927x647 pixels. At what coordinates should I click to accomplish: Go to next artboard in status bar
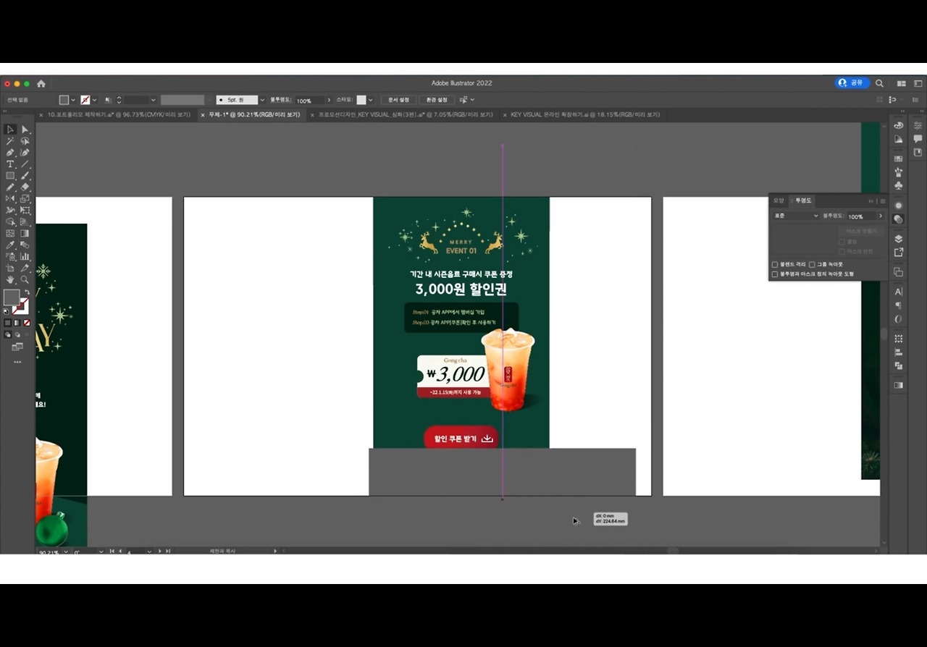coord(160,551)
